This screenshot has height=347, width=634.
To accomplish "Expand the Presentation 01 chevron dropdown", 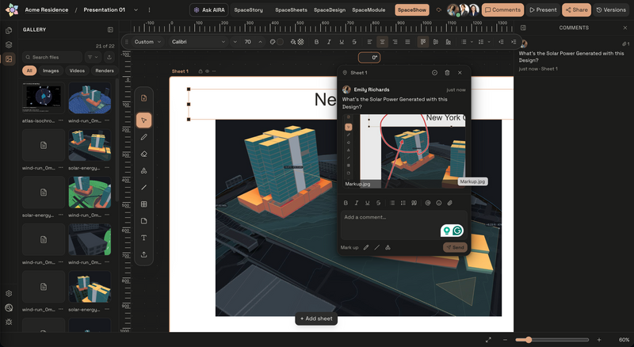I will click(x=136, y=10).
